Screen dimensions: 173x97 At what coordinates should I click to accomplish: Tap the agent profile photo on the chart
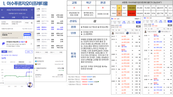coord(30,85)
